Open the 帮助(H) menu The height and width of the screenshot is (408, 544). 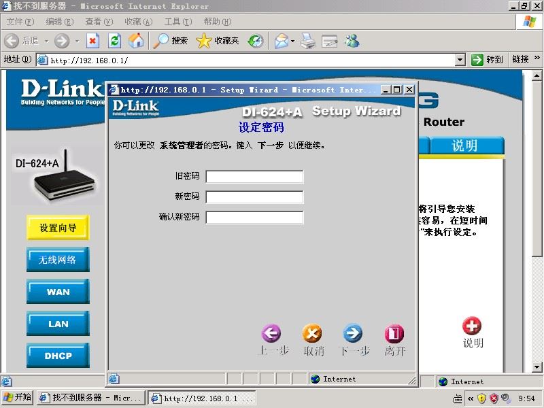(218, 22)
